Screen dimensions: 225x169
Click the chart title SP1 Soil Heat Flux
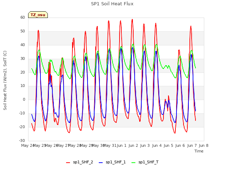pyautogui.click(x=112, y=4)
